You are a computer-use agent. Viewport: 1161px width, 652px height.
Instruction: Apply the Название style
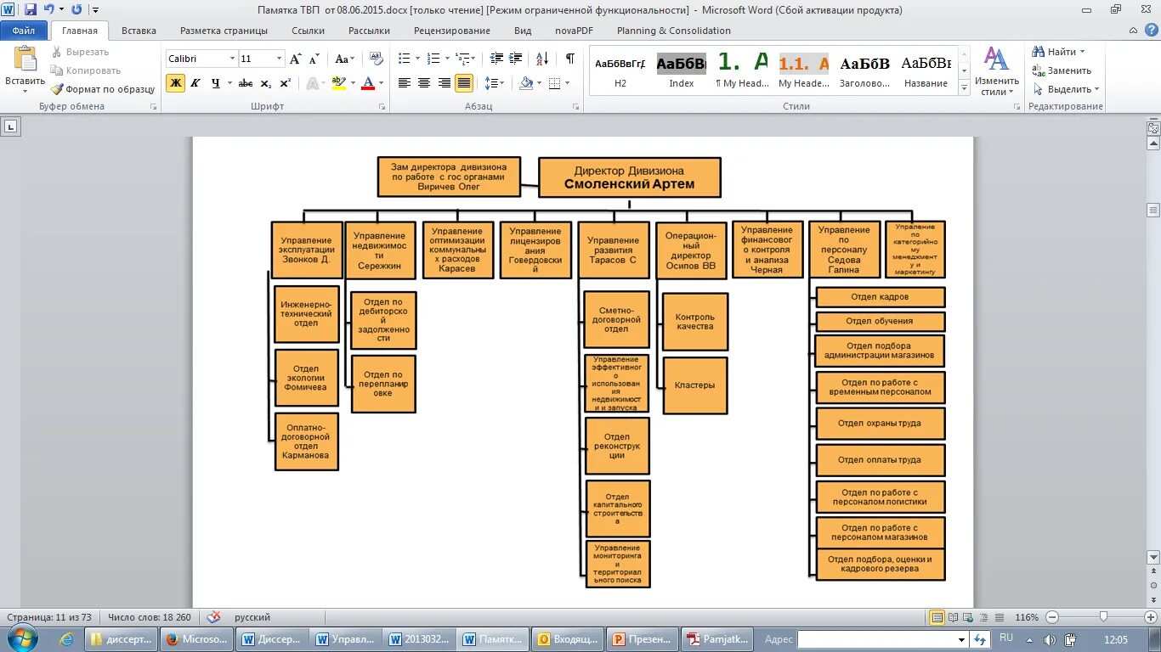pos(926,70)
